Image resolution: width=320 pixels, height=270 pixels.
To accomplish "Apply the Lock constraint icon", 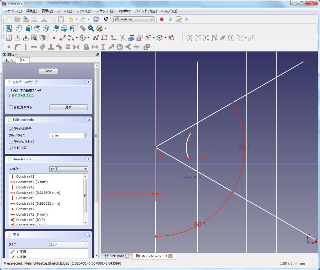I will coord(86,47).
